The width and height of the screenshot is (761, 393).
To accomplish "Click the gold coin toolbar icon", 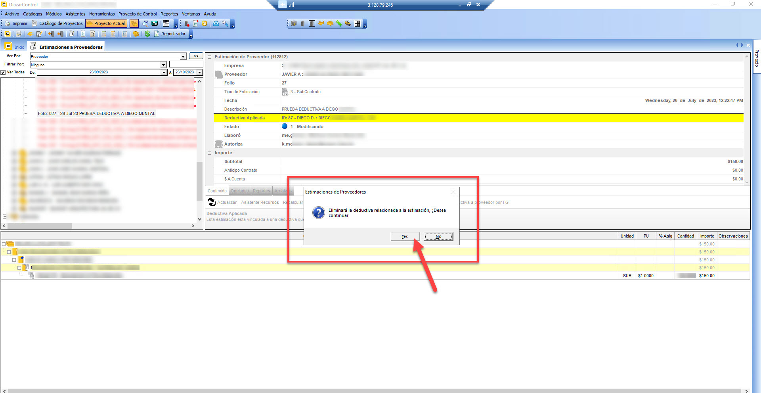I will point(205,23).
